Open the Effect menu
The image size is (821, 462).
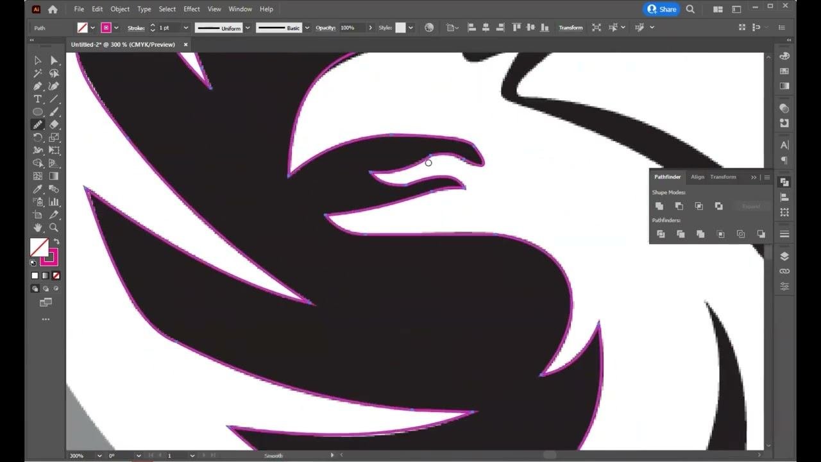[192, 9]
